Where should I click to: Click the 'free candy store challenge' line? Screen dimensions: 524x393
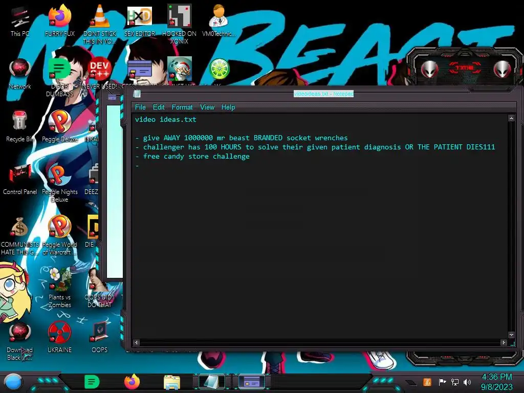tap(192, 157)
